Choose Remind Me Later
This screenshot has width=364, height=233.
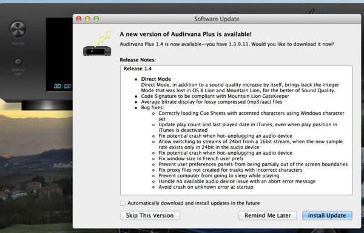[x=268, y=215]
